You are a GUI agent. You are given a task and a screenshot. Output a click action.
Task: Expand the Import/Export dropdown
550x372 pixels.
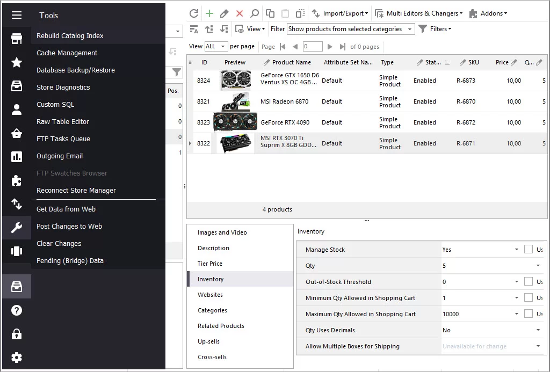coord(340,13)
